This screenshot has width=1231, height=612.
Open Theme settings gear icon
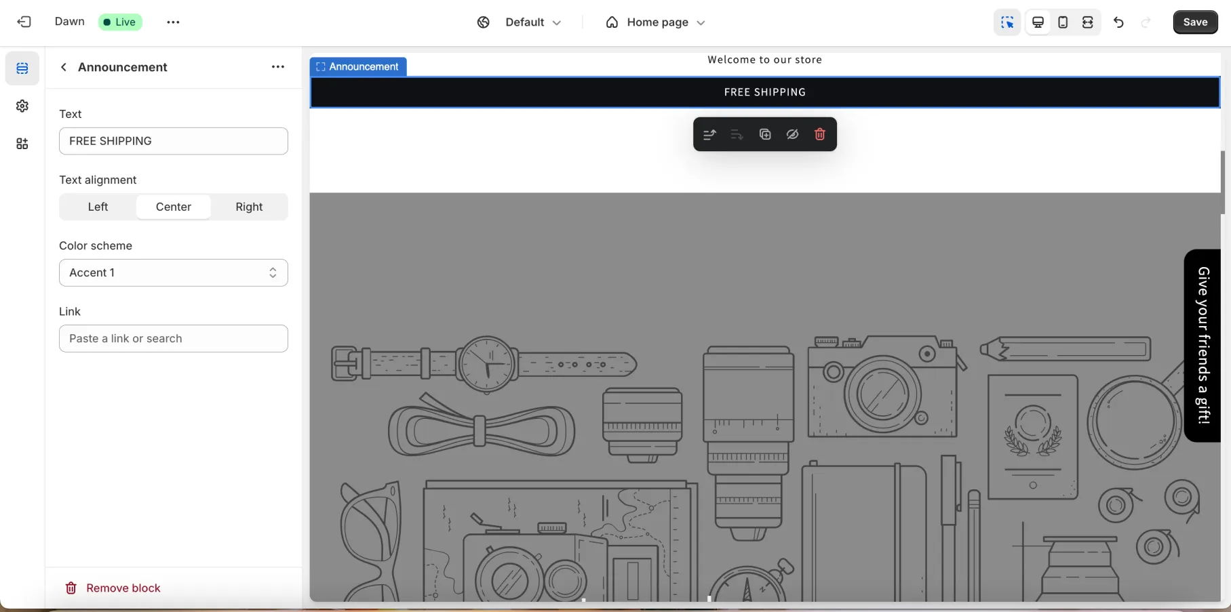click(x=22, y=106)
